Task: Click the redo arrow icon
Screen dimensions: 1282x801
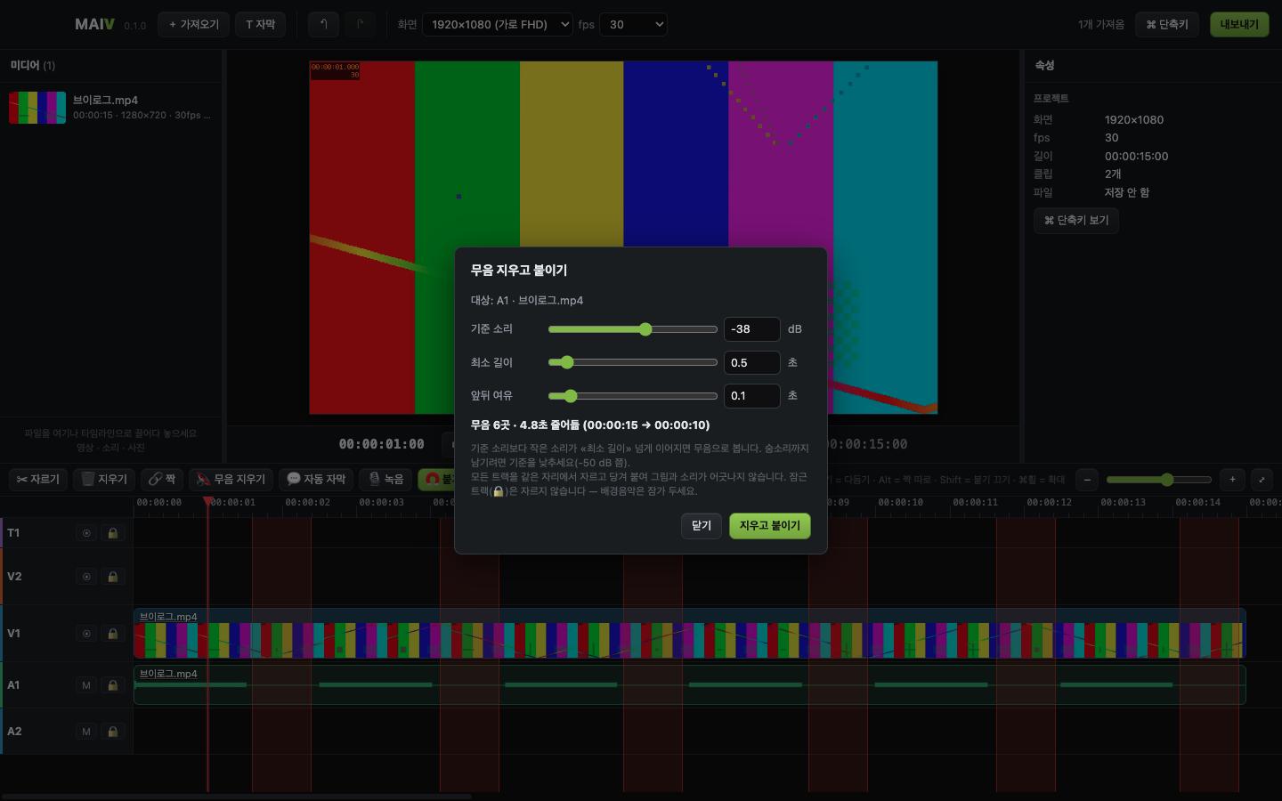Action: [360, 25]
